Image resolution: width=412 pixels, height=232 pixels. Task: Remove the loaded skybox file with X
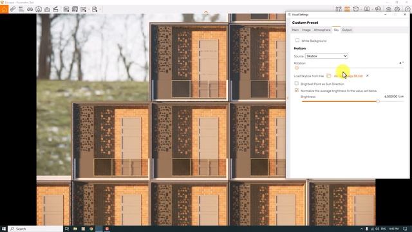(x=368, y=76)
